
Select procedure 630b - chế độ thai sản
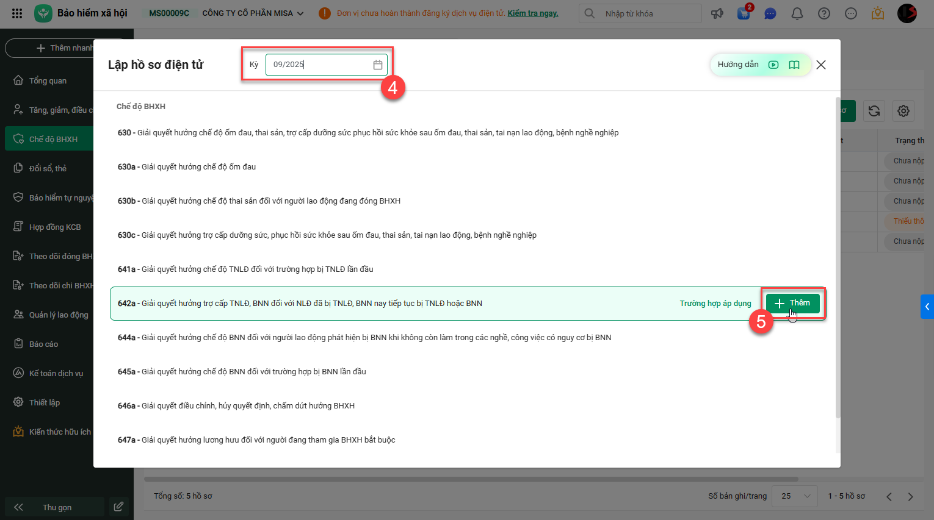click(x=466, y=201)
